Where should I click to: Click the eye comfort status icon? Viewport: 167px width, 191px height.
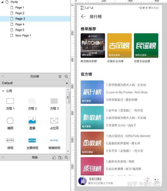[x=144, y=8]
